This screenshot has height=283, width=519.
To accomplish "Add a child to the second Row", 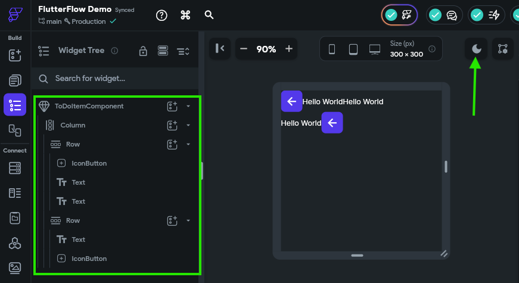I will (172, 220).
